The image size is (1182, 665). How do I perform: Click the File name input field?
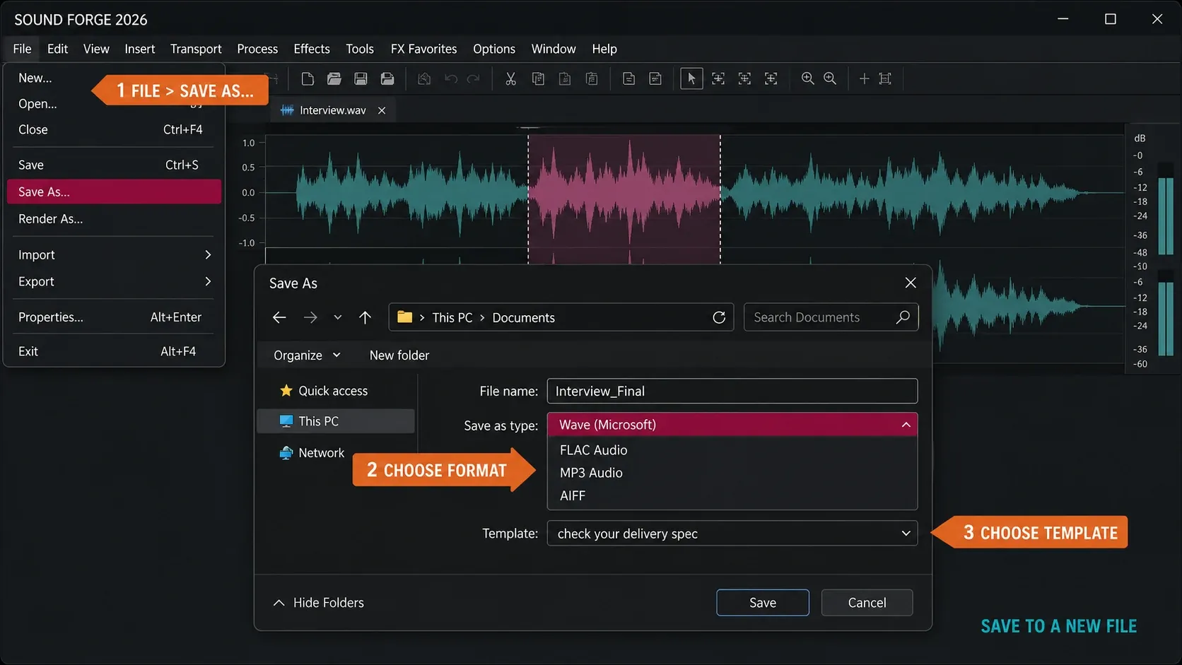732,391
